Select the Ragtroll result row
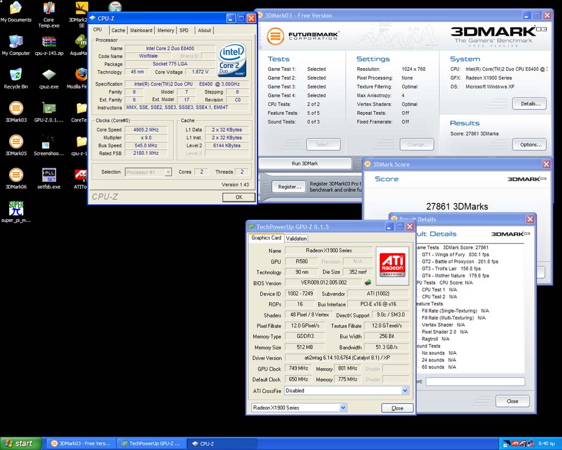 [435, 339]
